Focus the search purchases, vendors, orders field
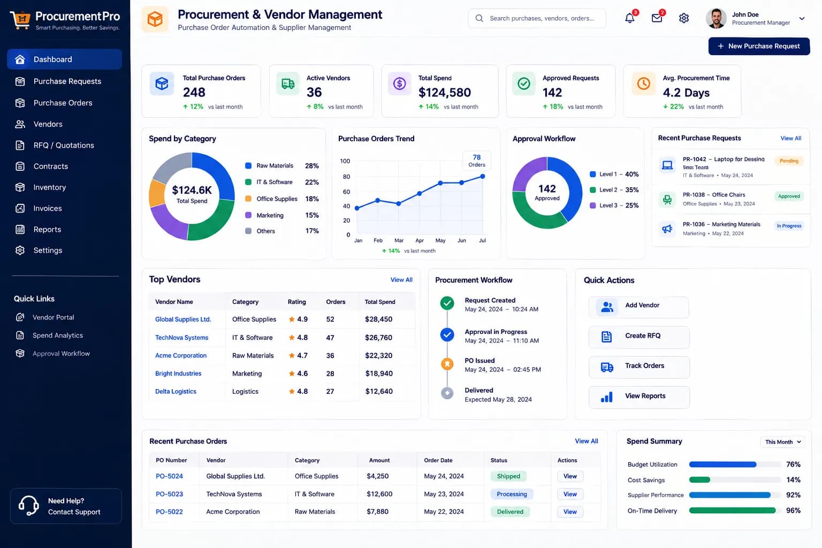Screen dimensions: 822x548 point(537,18)
